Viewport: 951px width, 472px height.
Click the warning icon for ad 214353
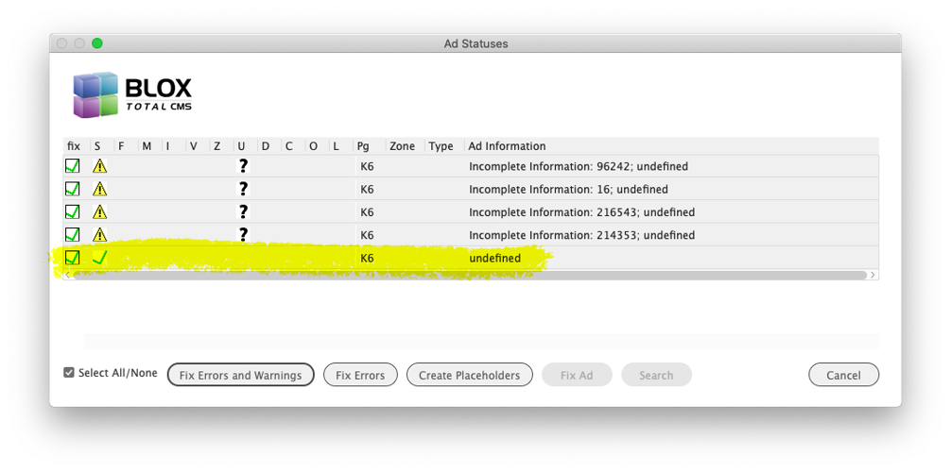pyautogui.click(x=99, y=235)
